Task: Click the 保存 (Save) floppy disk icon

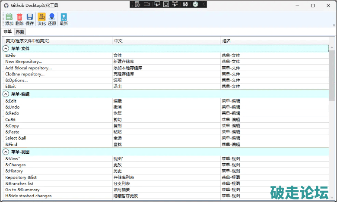Action: click(x=30, y=17)
